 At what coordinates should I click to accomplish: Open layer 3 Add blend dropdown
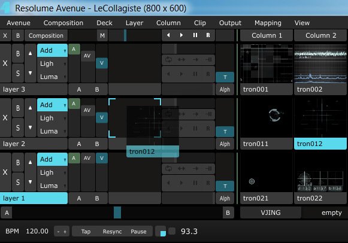(x=52, y=50)
